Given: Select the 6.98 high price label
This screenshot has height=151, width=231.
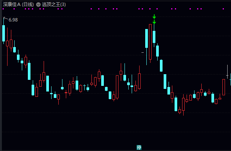Looking at the screenshot, I should (x=13, y=20).
